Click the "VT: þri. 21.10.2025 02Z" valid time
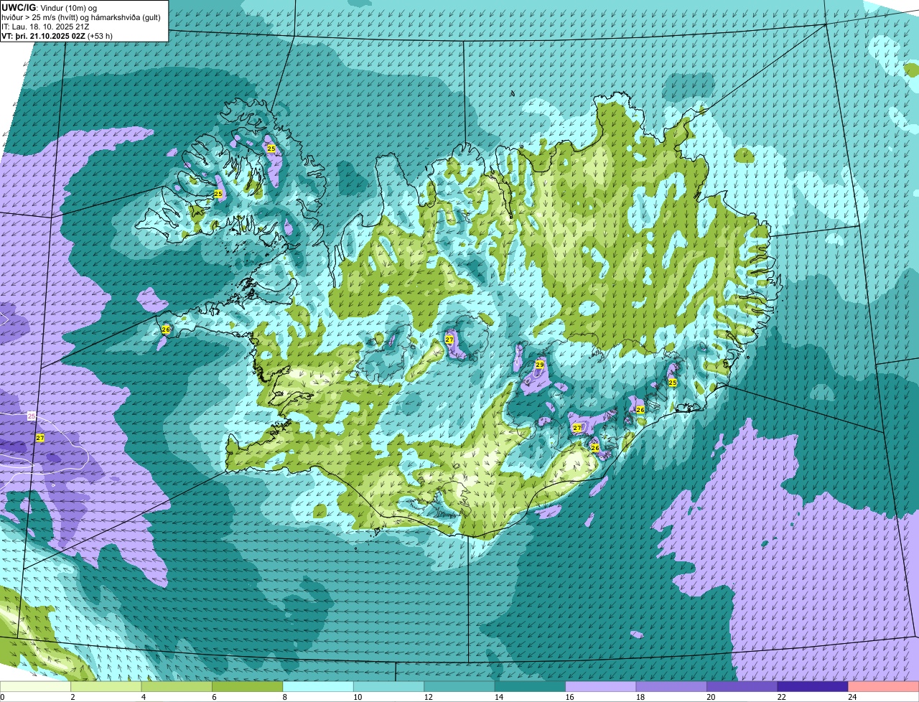 click(x=43, y=36)
